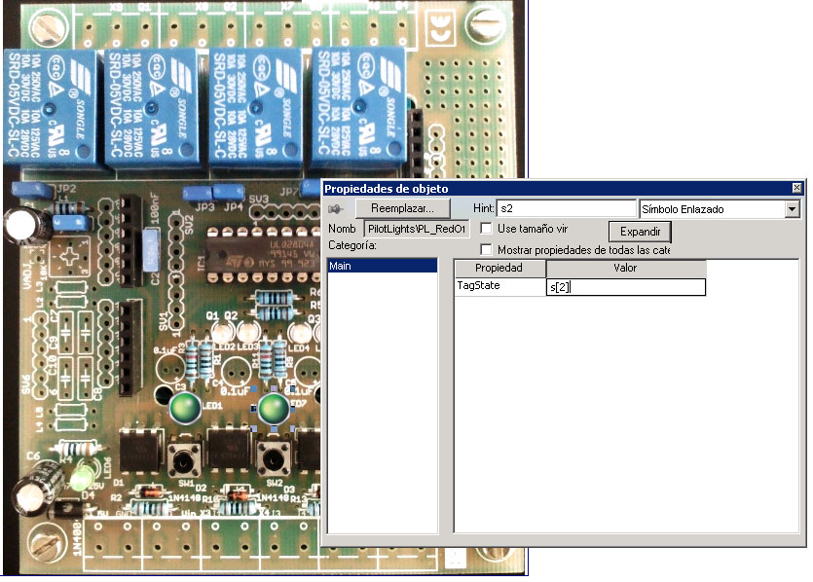
Task: Open the Símbolo Enlazado dropdown
Action: 792,209
